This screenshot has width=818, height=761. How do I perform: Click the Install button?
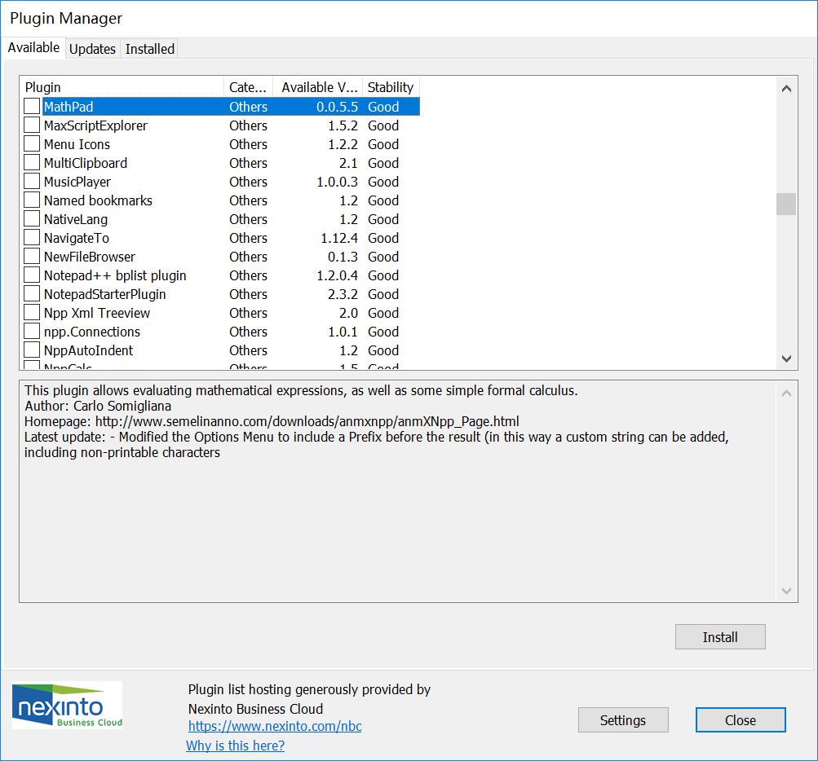[719, 636]
